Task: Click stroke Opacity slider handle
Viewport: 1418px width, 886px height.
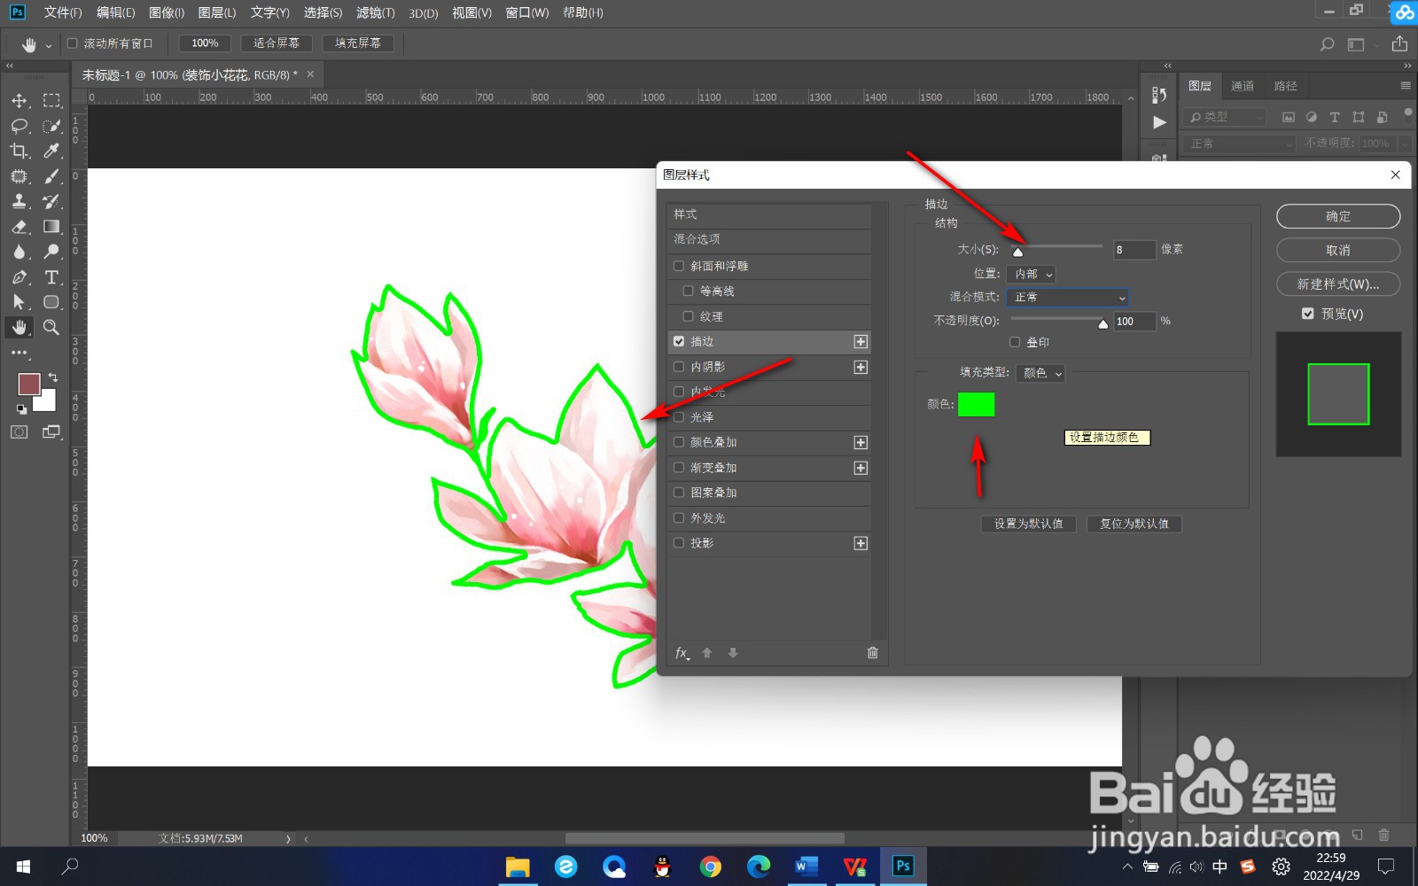Action: click(x=1102, y=324)
